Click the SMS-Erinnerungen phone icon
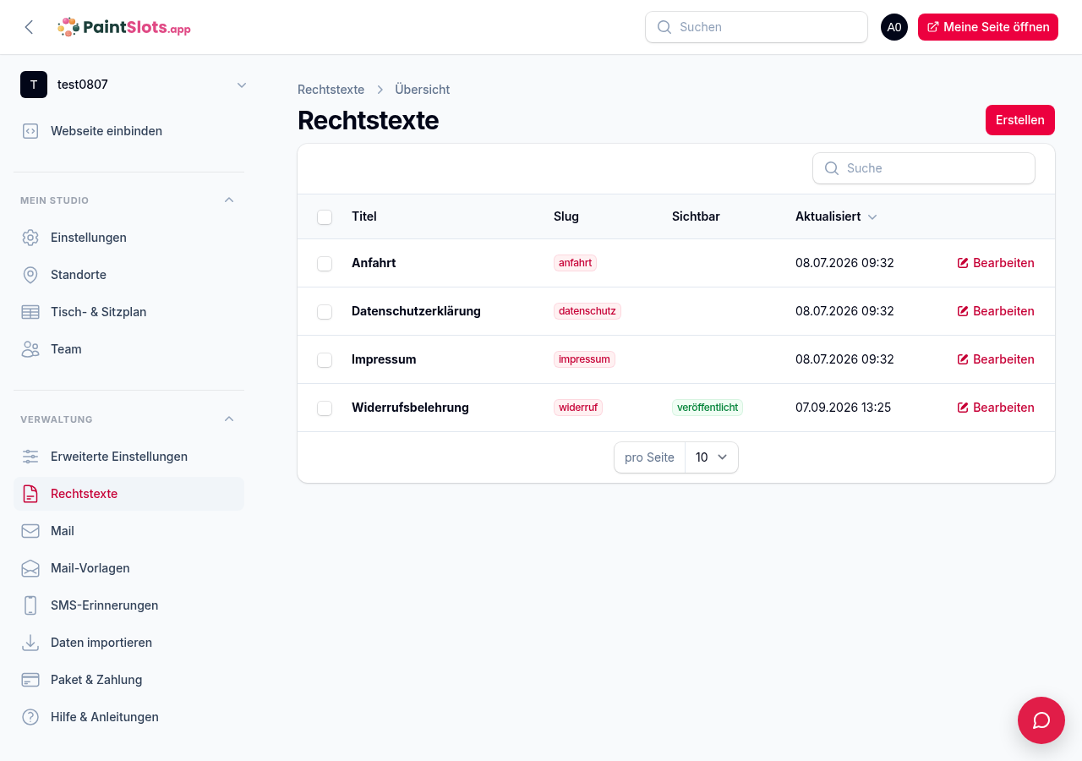This screenshot has width=1082, height=761. 30,605
